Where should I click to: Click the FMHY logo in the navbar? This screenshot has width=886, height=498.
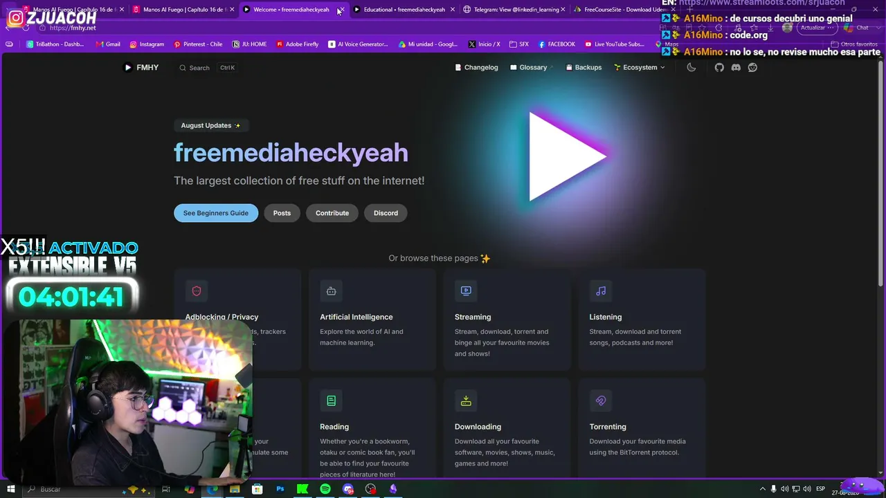point(141,67)
